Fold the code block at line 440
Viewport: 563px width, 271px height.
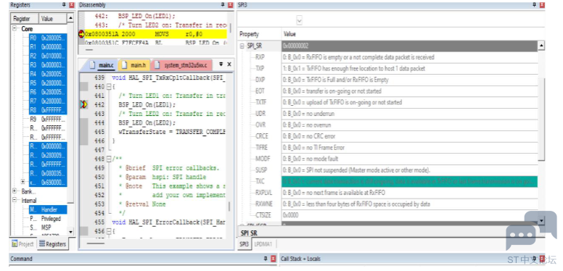pyautogui.click(x=108, y=87)
